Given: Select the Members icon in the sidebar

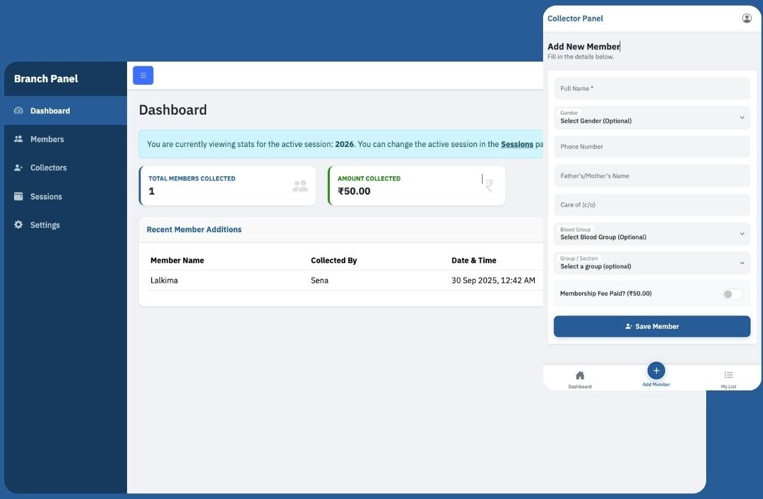Looking at the screenshot, I should pyautogui.click(x=19, y=138).
